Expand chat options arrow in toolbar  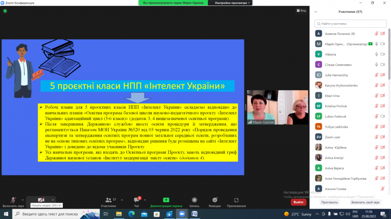tap(145, 200)
